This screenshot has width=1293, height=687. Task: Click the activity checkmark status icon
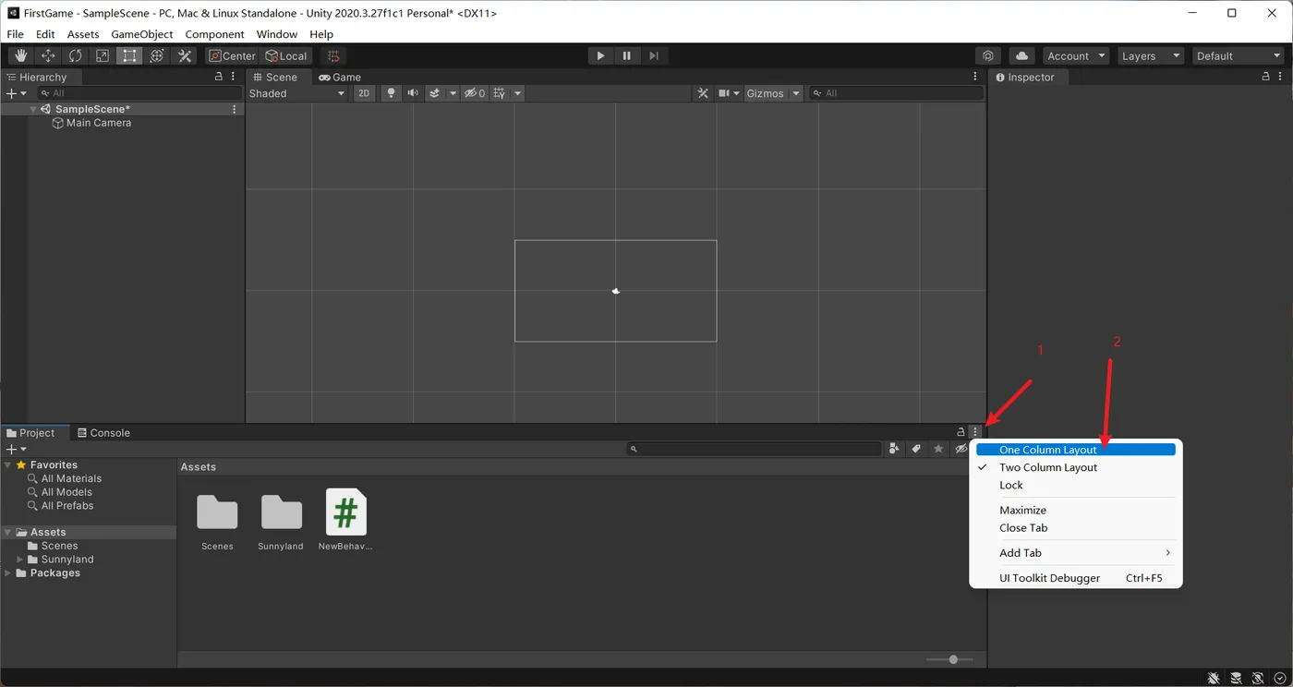1280,679
